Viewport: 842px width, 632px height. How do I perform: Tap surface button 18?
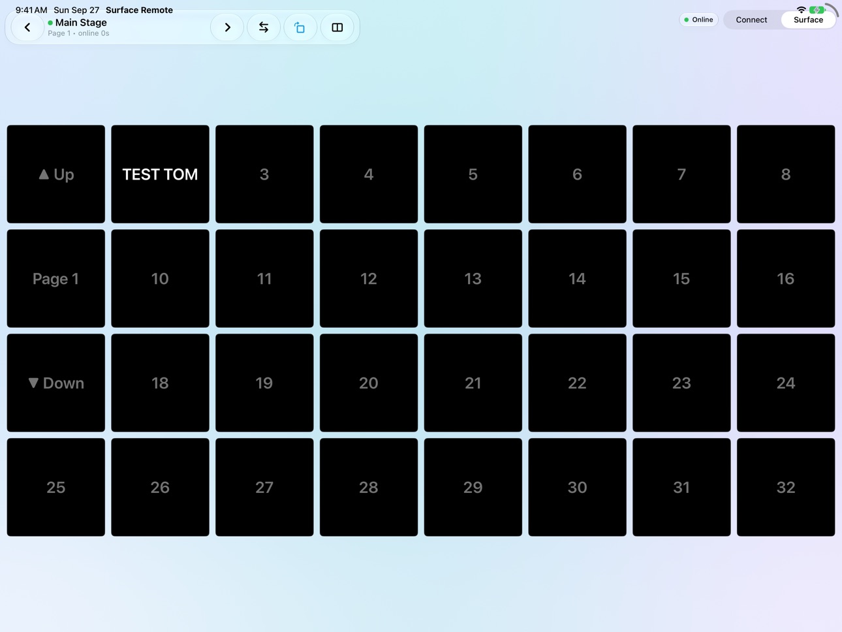tap(160, 383)
